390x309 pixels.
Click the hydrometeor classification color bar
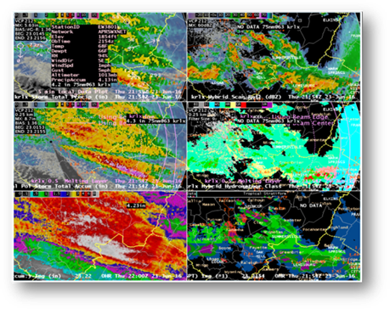coord(230,105)
